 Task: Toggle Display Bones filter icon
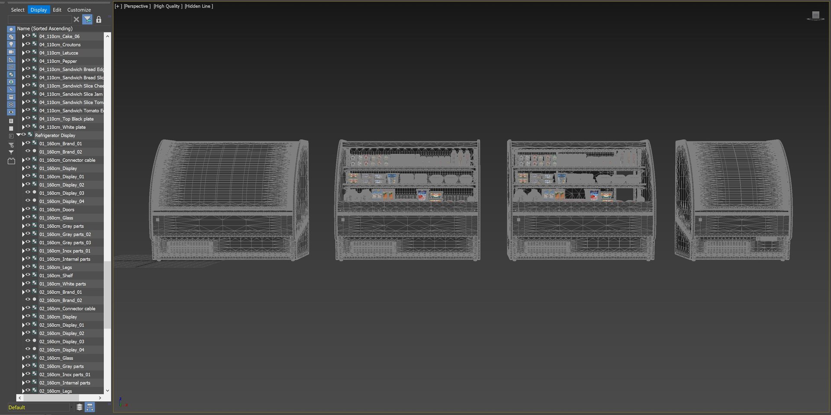(11, 89)
